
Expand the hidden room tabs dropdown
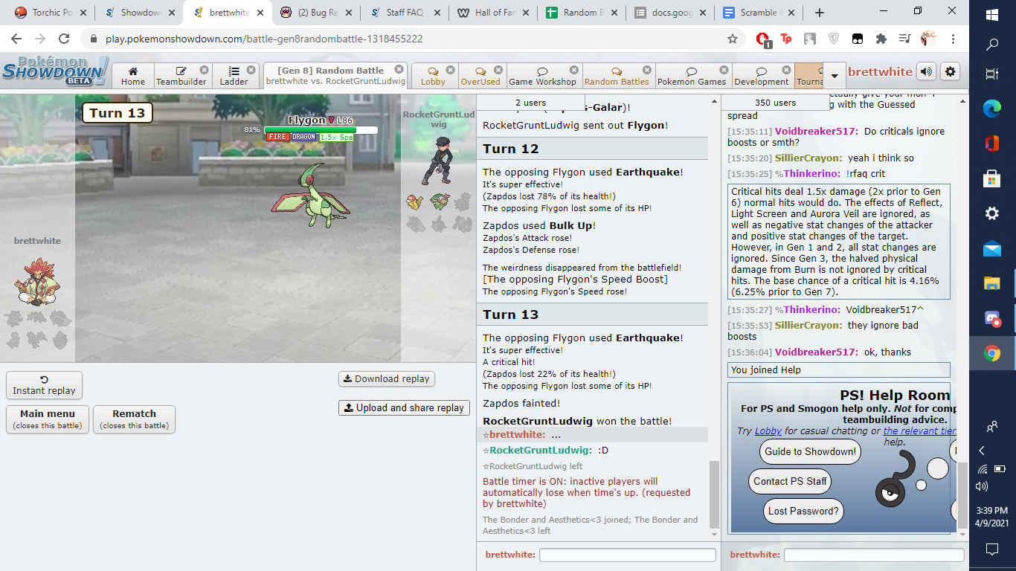835,75
